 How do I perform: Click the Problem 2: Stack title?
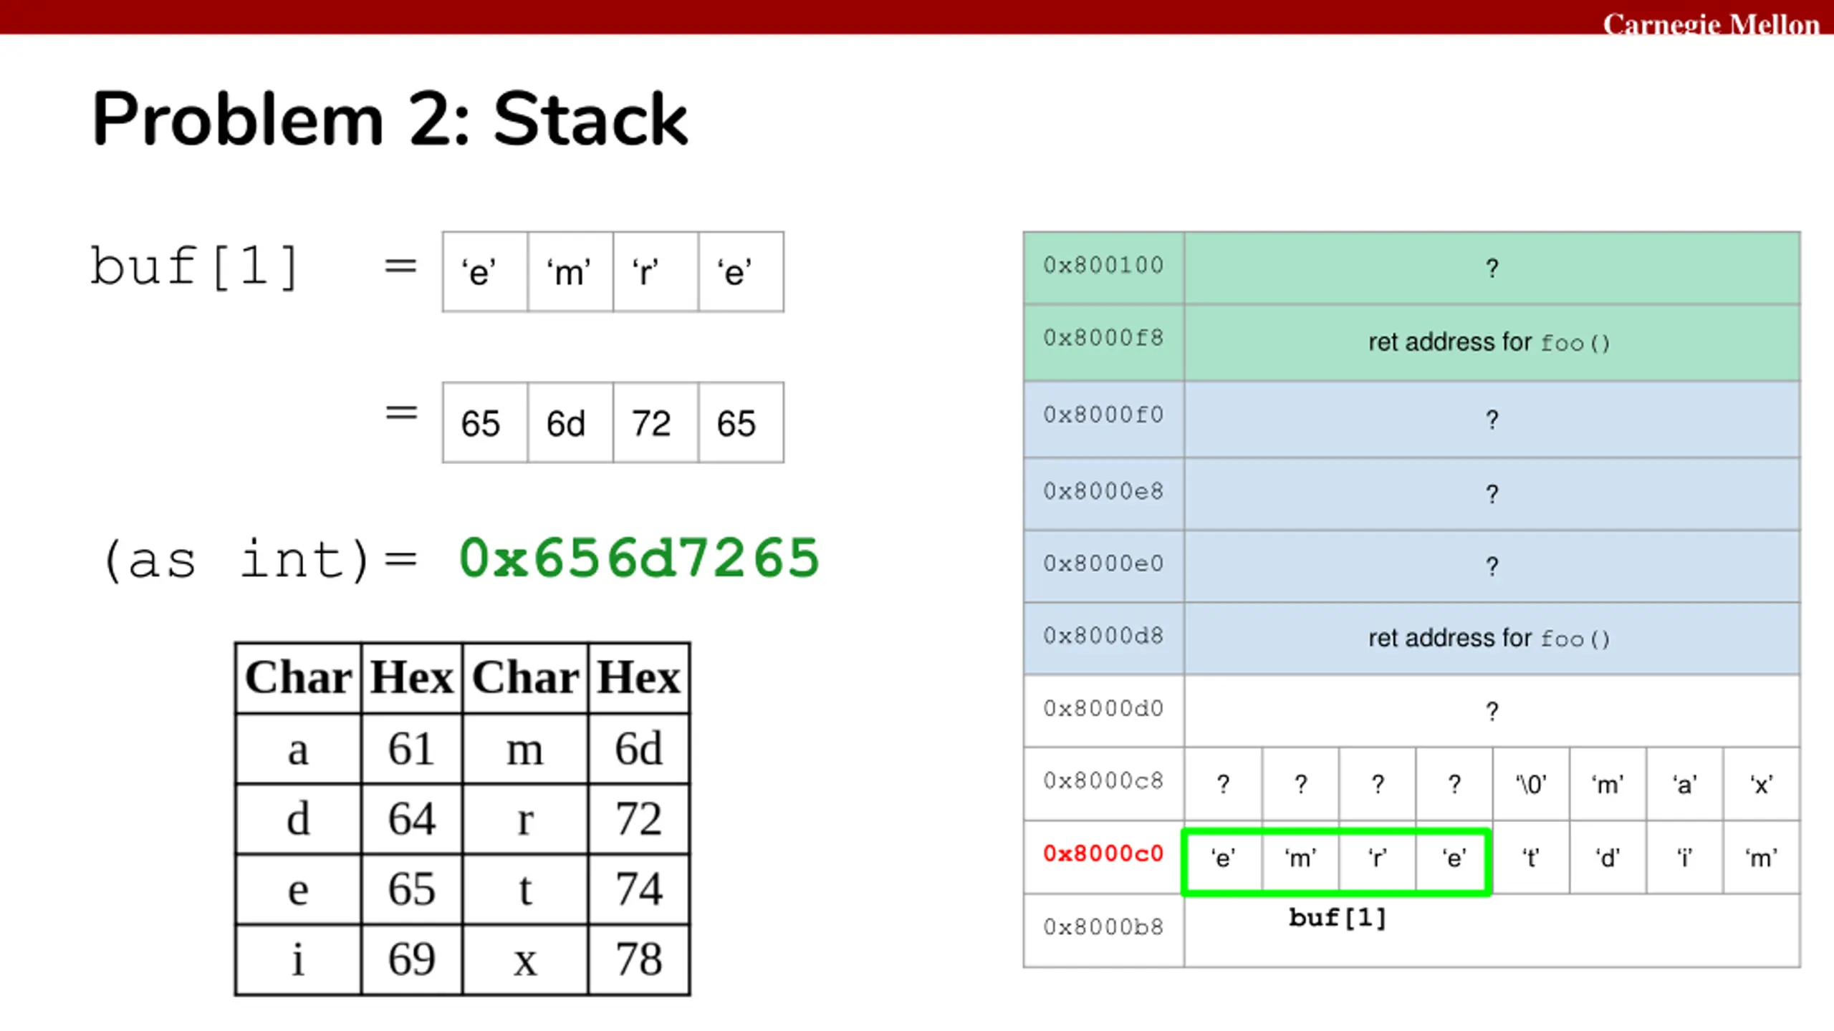(x=390, y=120)
